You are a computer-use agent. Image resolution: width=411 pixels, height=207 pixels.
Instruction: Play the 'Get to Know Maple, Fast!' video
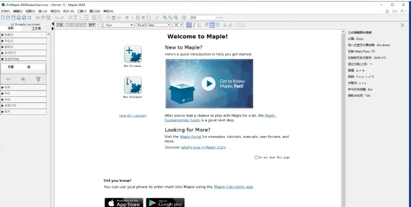coord(208,84)
